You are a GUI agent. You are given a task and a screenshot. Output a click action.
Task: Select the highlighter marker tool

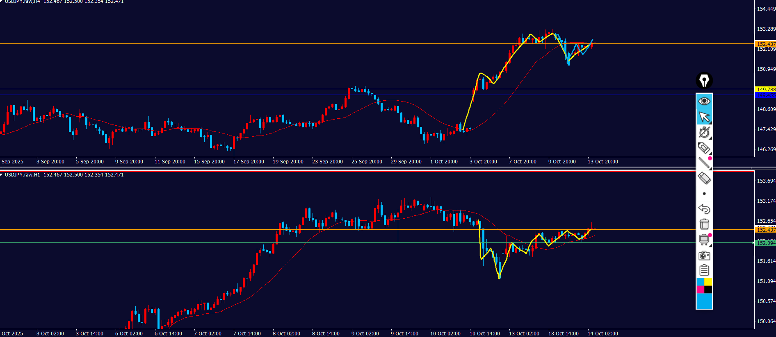click(704, 147)
